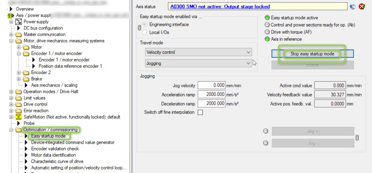Image resolution: width=372 pixels, height=173 pixels.
Task: Click the Error reaction folder icon
Action: tap(18, 111)
